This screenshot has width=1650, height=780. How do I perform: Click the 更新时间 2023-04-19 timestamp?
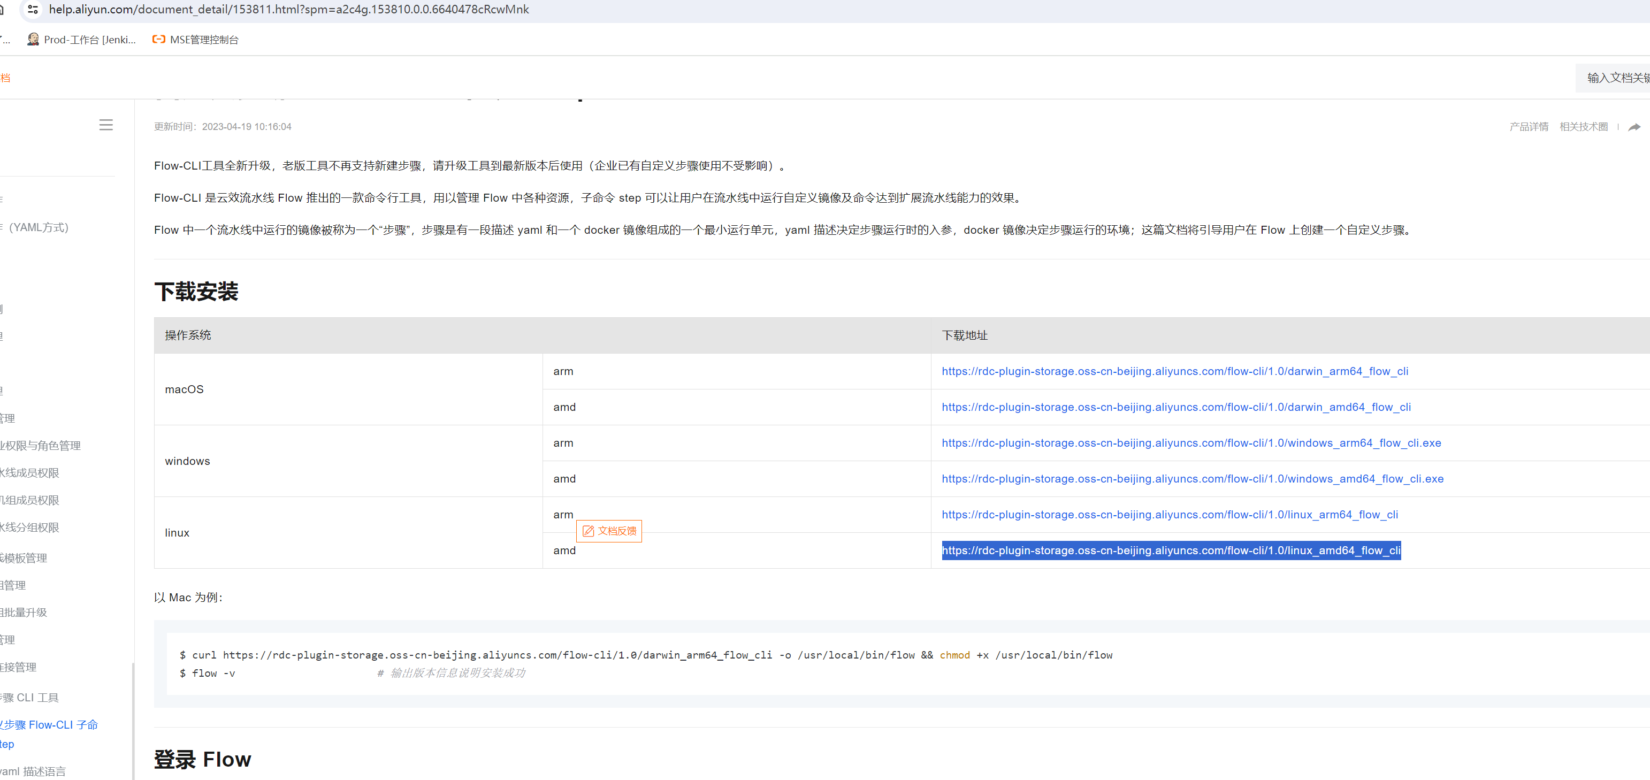click(222, 127)
